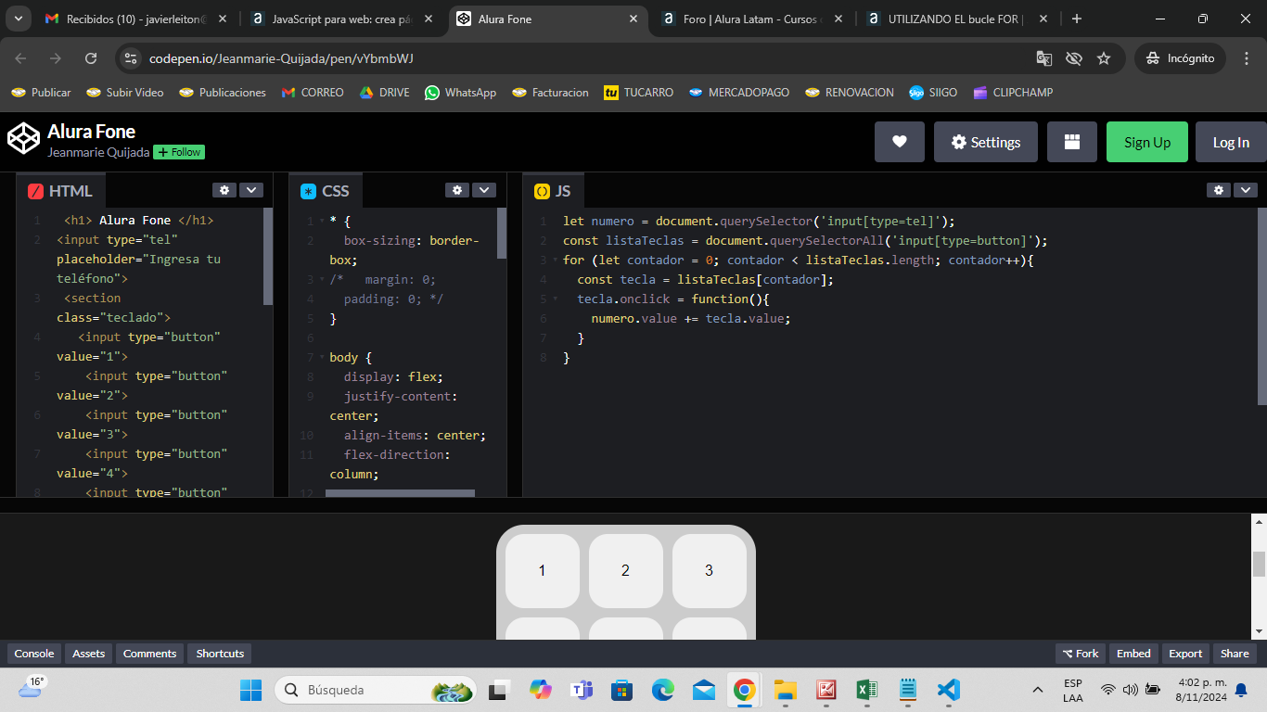This screenshot has width=1267, height=712.
Task: Click the CSS editor horizontal scrollbar
Action: coord(400,493)
